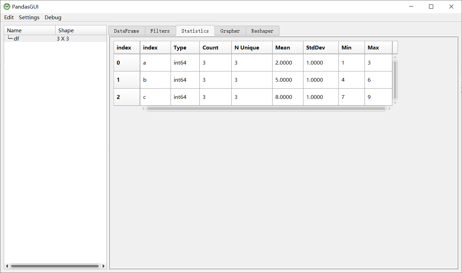This screenshot has height=273, width=462.
Task: Click the Mean value 2.0000
Action: click(x=288, y=63)
